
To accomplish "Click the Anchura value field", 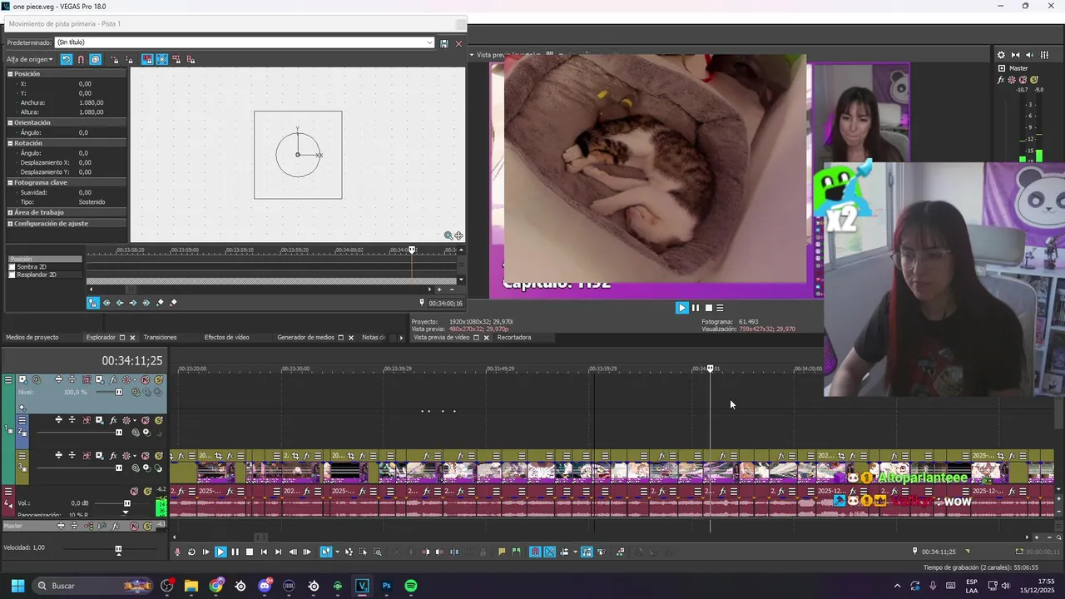I will (x=91, y=102).
